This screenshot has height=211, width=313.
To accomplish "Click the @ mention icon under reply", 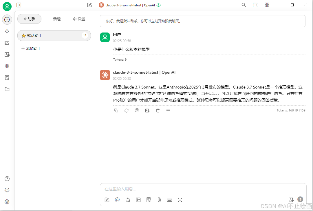I will coord(137,110).
